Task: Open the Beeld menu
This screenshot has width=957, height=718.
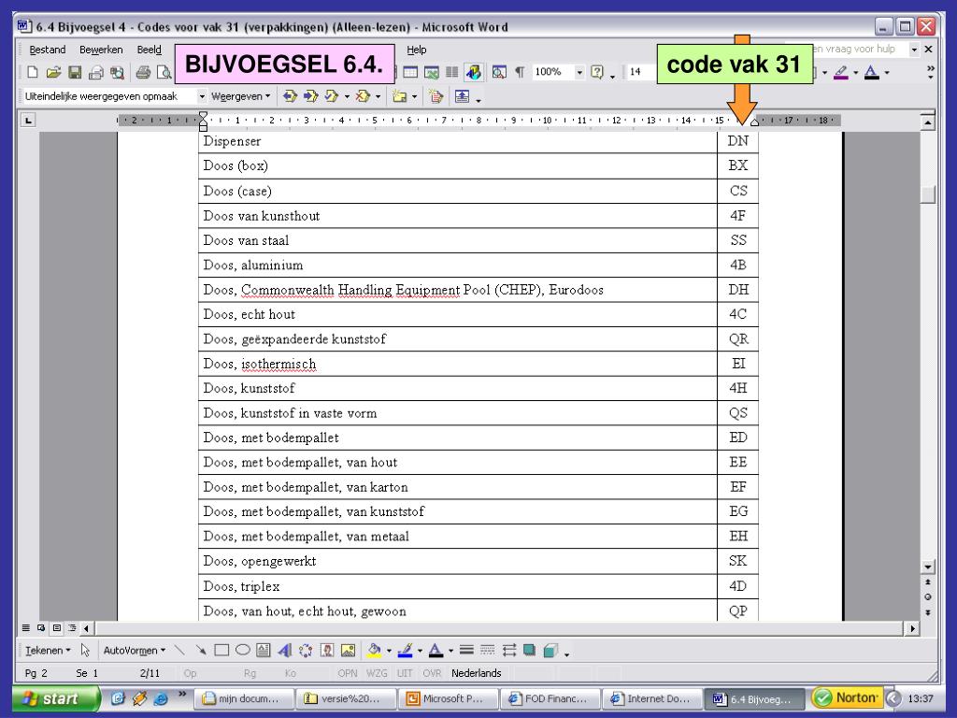Action: click(150, 50)
